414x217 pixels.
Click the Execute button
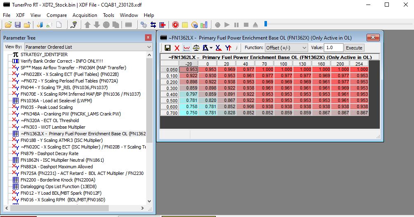[x=354, y=48]
